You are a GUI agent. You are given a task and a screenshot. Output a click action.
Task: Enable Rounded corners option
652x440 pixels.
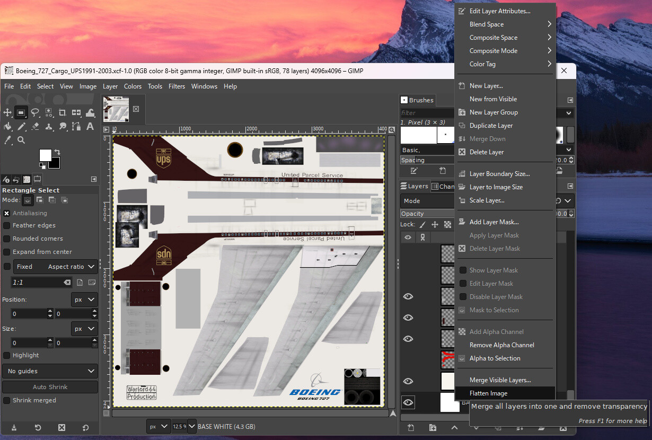point(7,239)
